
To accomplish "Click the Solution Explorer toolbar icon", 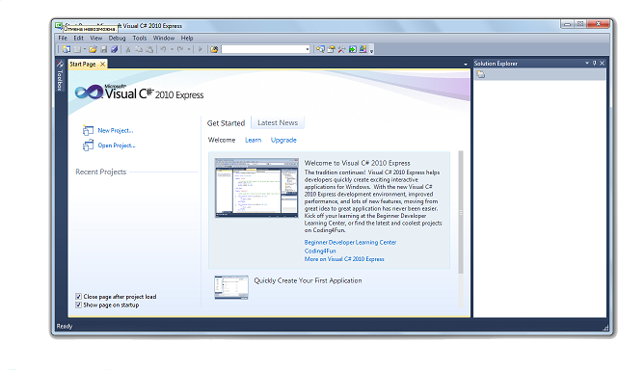I will (x=320, y=49).
